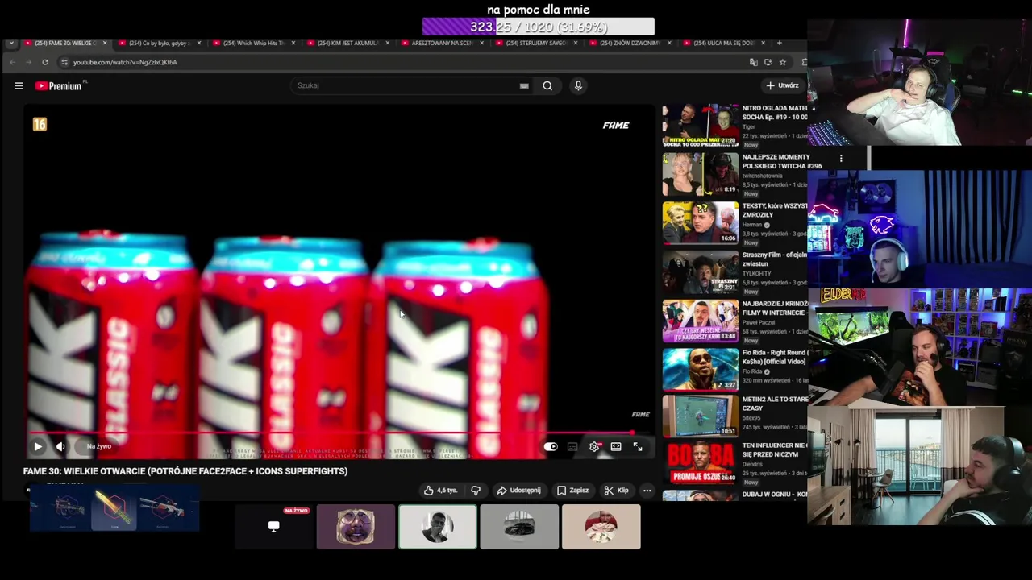Switch to the STERUJEMY SAYGO tab
The image size is (1032, 580).
pyautogui.click(x=535, y=43)
